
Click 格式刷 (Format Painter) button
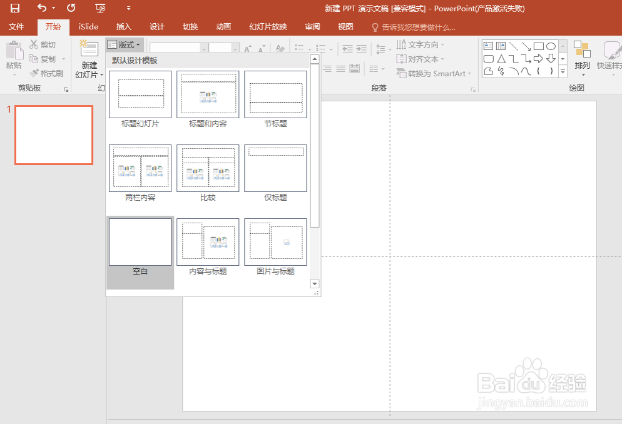(47, 73)
